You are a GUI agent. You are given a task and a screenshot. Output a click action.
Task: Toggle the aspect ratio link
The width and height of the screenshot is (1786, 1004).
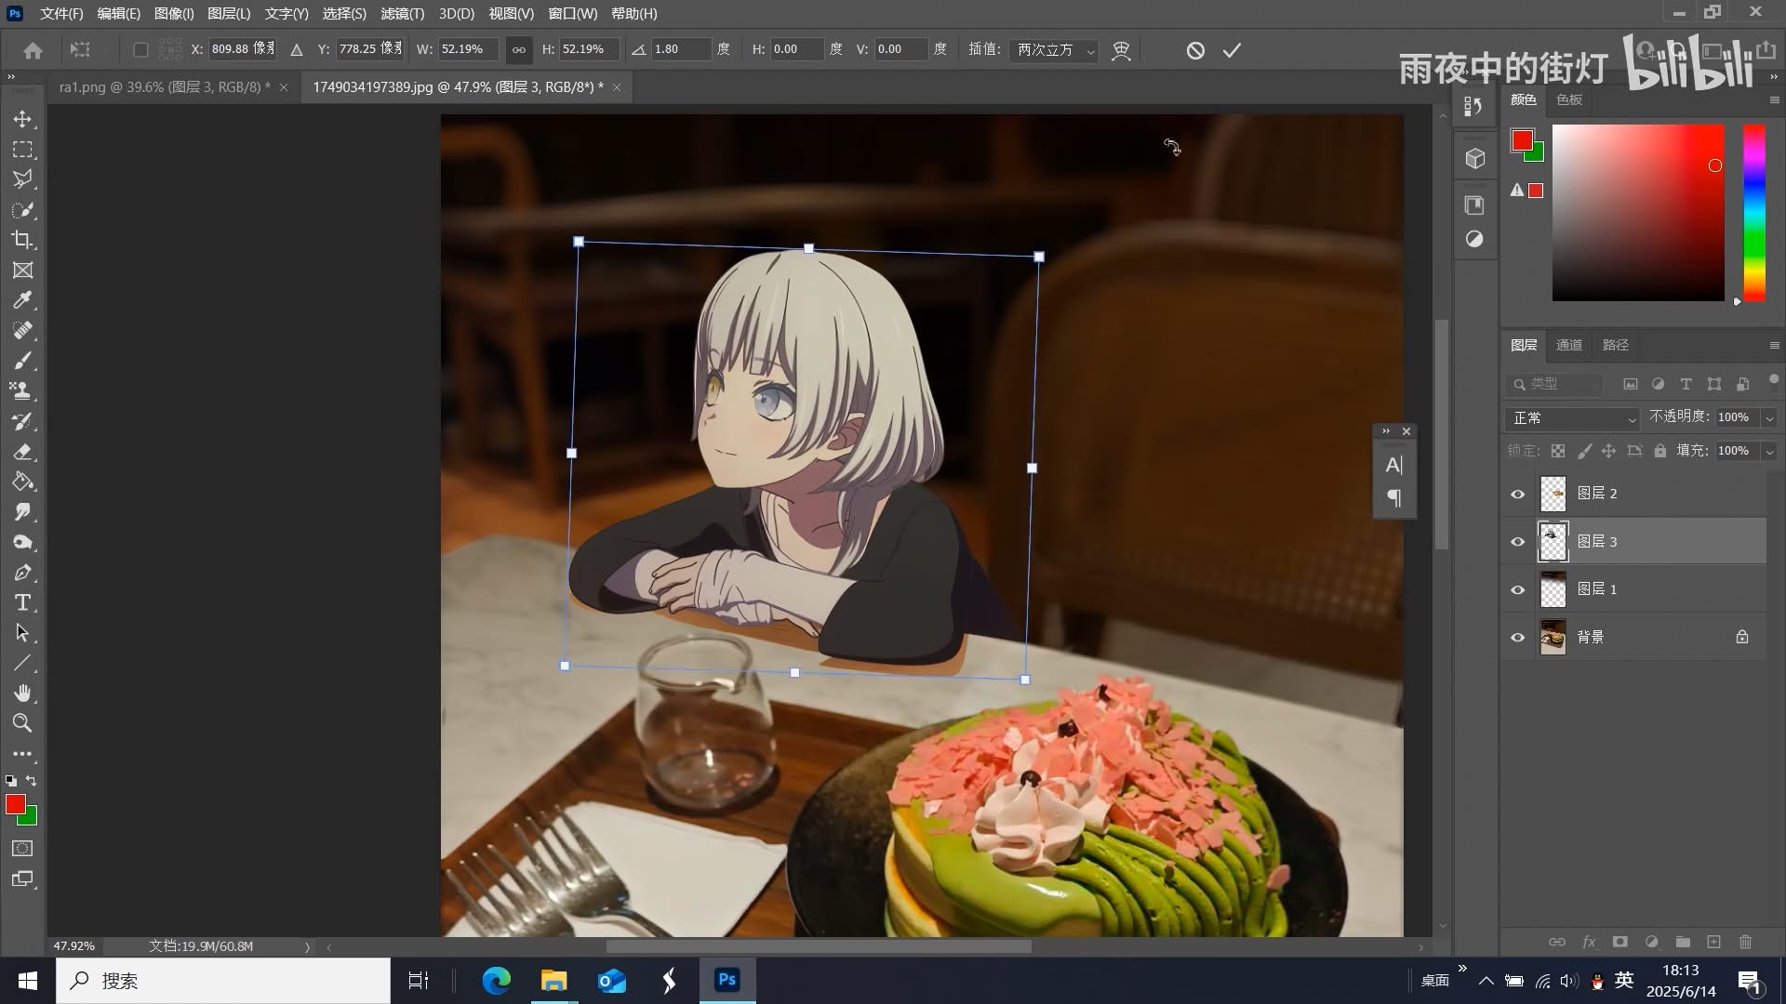(x=518, y=49)
